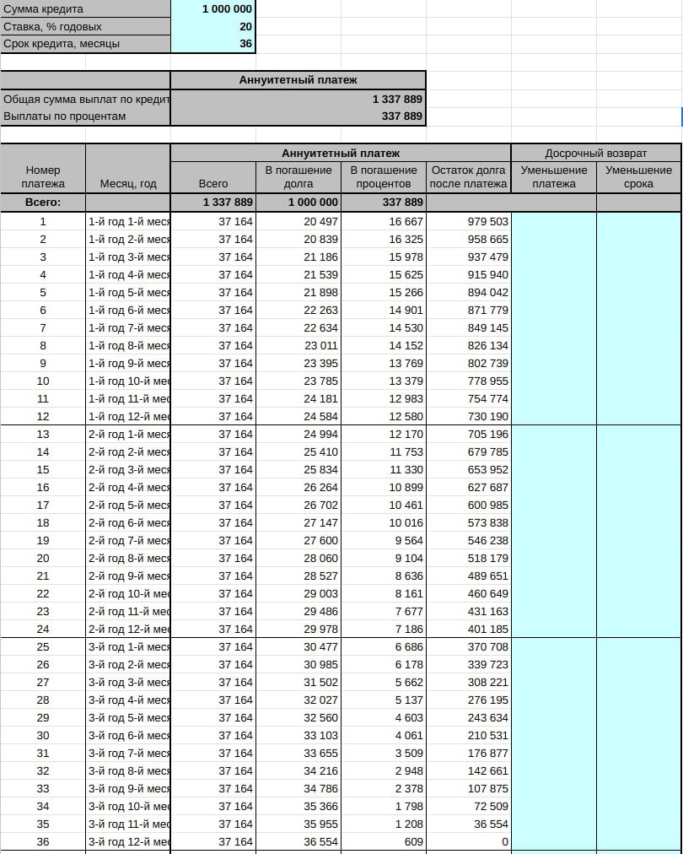The image size is (683, 854).
Task: Click the 'Номер платежа' column header
Action: tap(43, 176)
